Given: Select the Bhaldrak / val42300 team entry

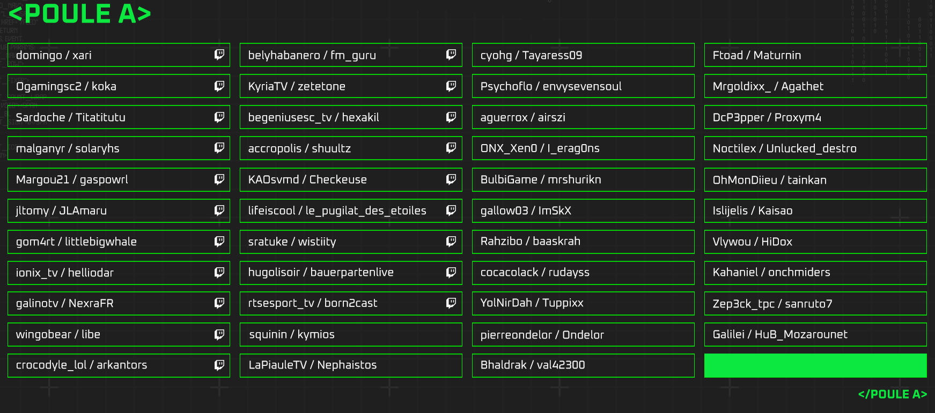Looking at the screenshot, I should coord(583,365).
